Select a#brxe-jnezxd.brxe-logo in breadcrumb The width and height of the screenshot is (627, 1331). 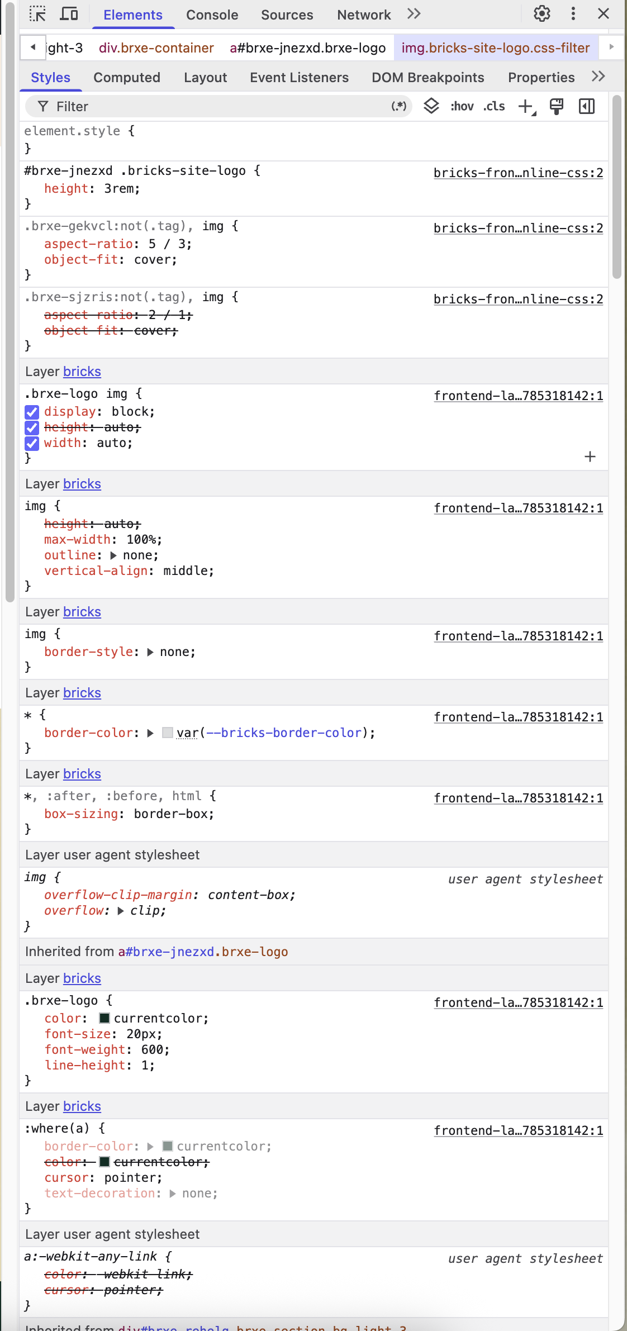coord(308,48)
